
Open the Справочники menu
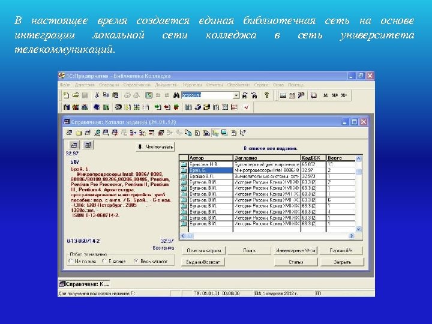pos(137,85)
